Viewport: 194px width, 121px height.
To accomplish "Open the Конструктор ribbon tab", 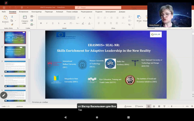I will (x=36, y=12).
